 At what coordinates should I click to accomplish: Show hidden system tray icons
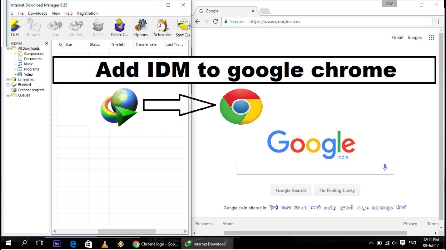(371, 243)
